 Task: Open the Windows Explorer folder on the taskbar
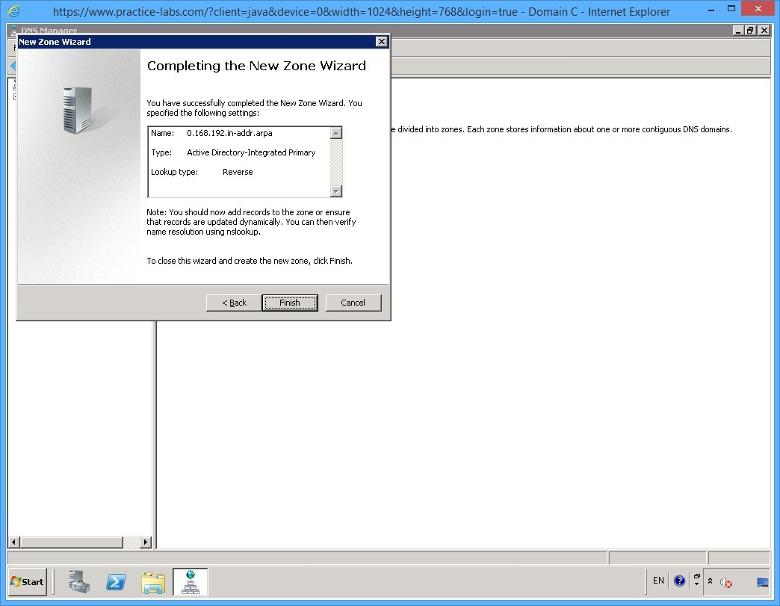pyautogui.click(x=153, y=582)
